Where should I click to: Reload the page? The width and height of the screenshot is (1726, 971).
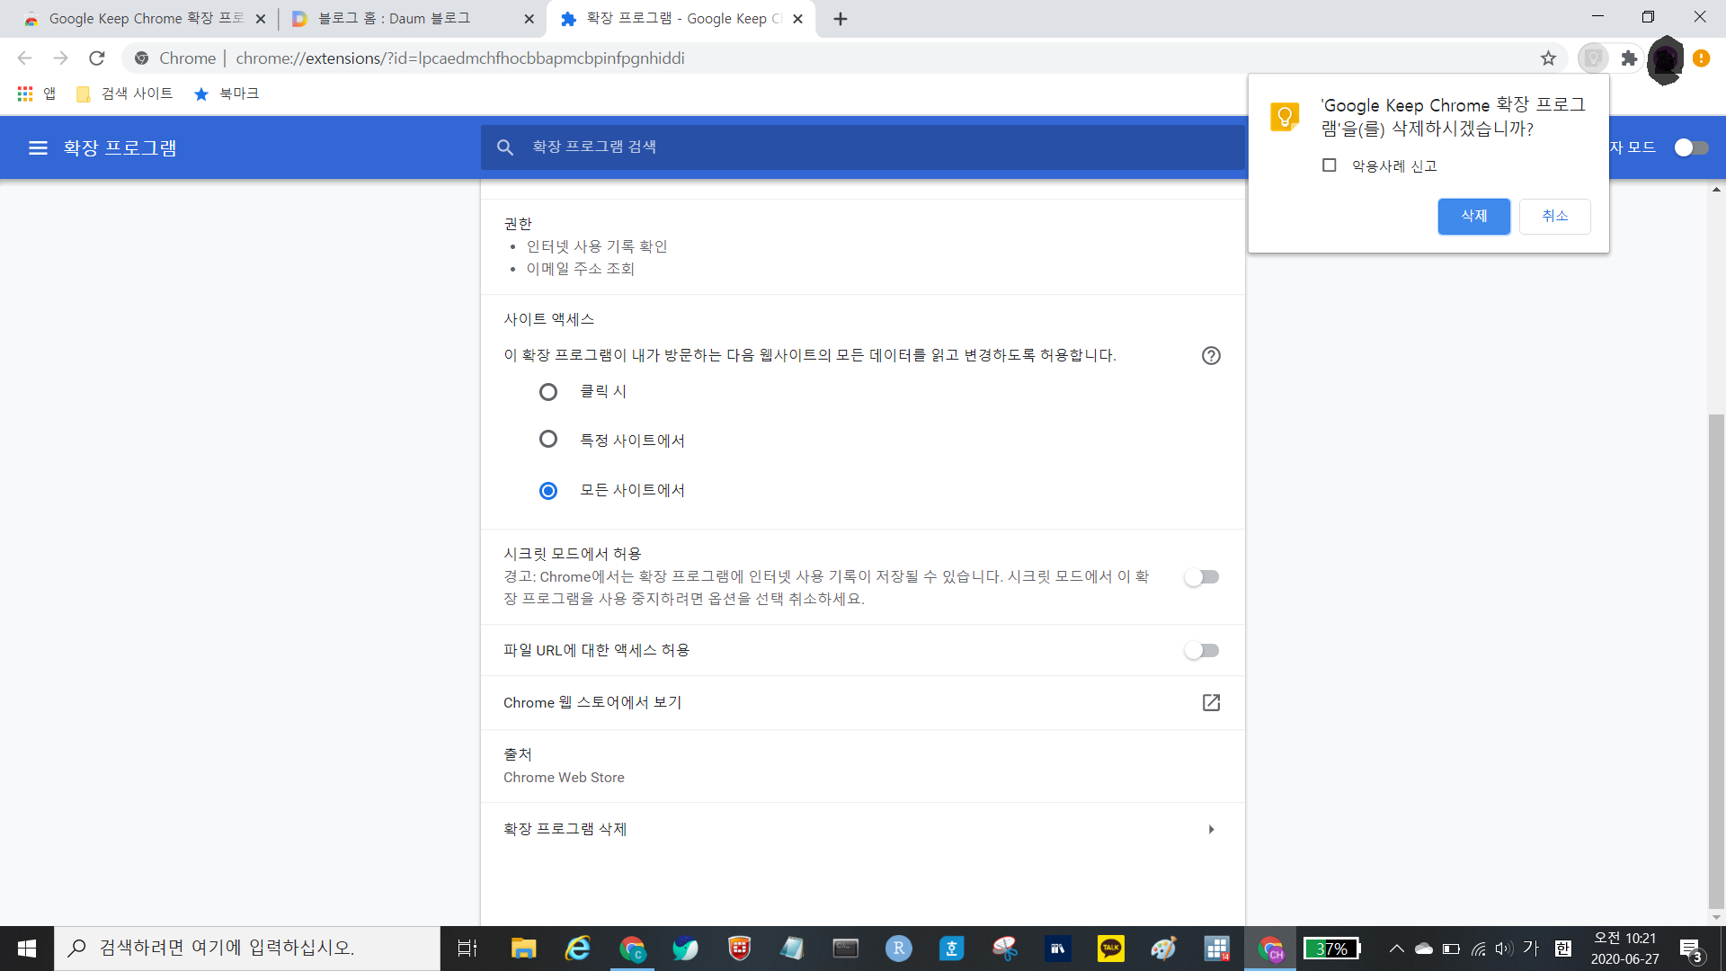pos(97,58)
